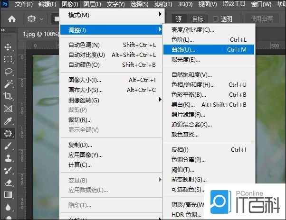Expand the 调整(J) submenu
The width and height of the screenshot is (286, 220).
click(x=111, y=30)
